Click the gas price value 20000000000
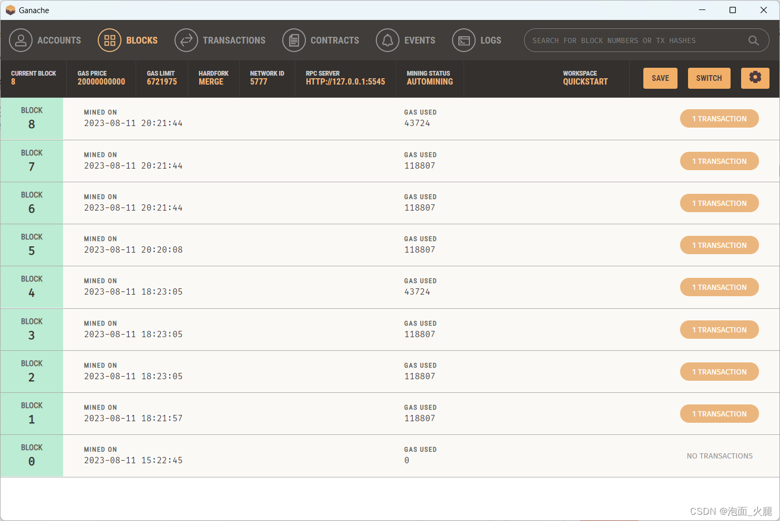The width and height of the screenshot is (780, 521). tap(101, 82)
